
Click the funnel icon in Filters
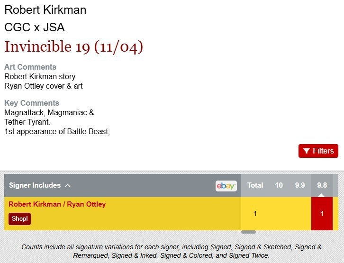[x=307, y=151]
